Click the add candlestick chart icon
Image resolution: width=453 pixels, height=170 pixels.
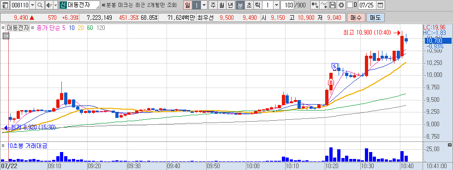point(315,5)
